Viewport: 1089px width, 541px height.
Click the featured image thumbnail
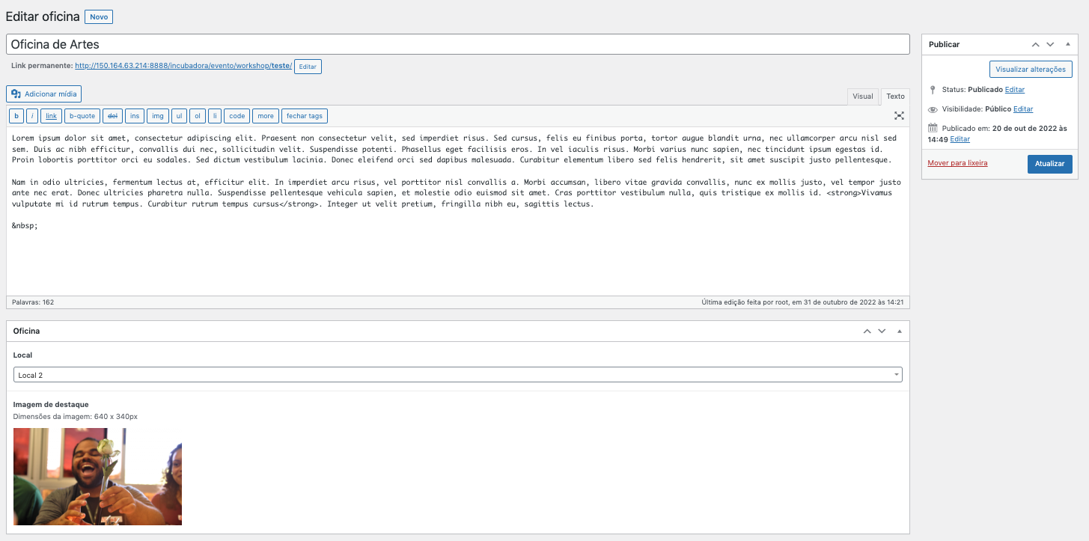click(x=97, y=477)
